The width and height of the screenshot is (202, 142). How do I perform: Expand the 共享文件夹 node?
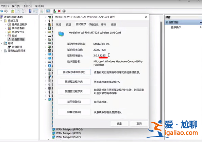pyautogui.click(x=5, y=32)
